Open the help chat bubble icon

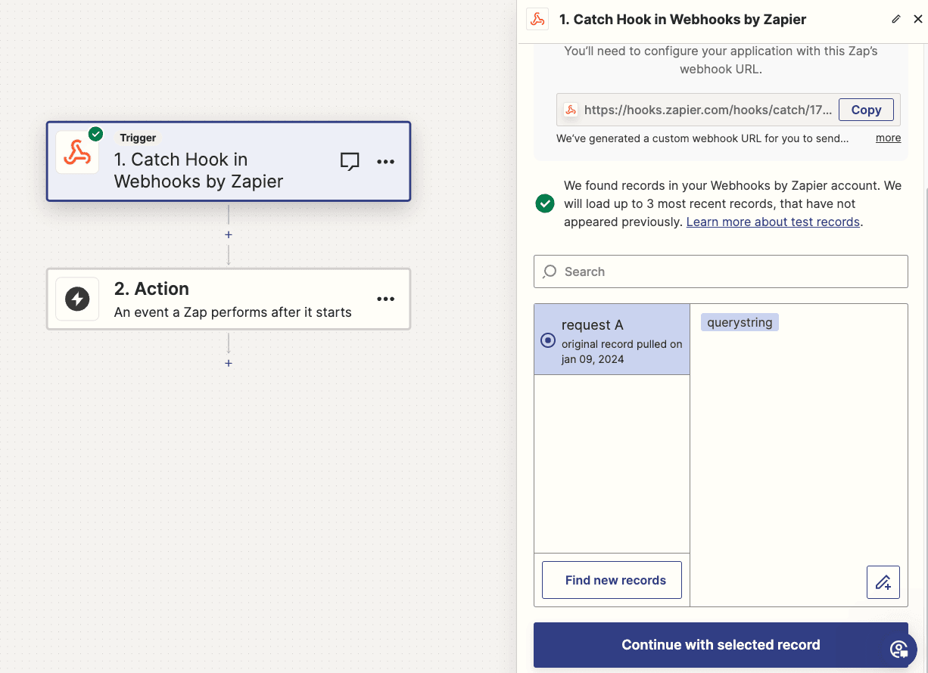(x=899, y=649)
